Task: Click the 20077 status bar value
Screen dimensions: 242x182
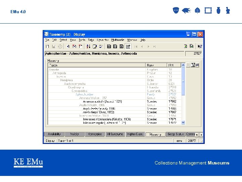Action: 192,141
